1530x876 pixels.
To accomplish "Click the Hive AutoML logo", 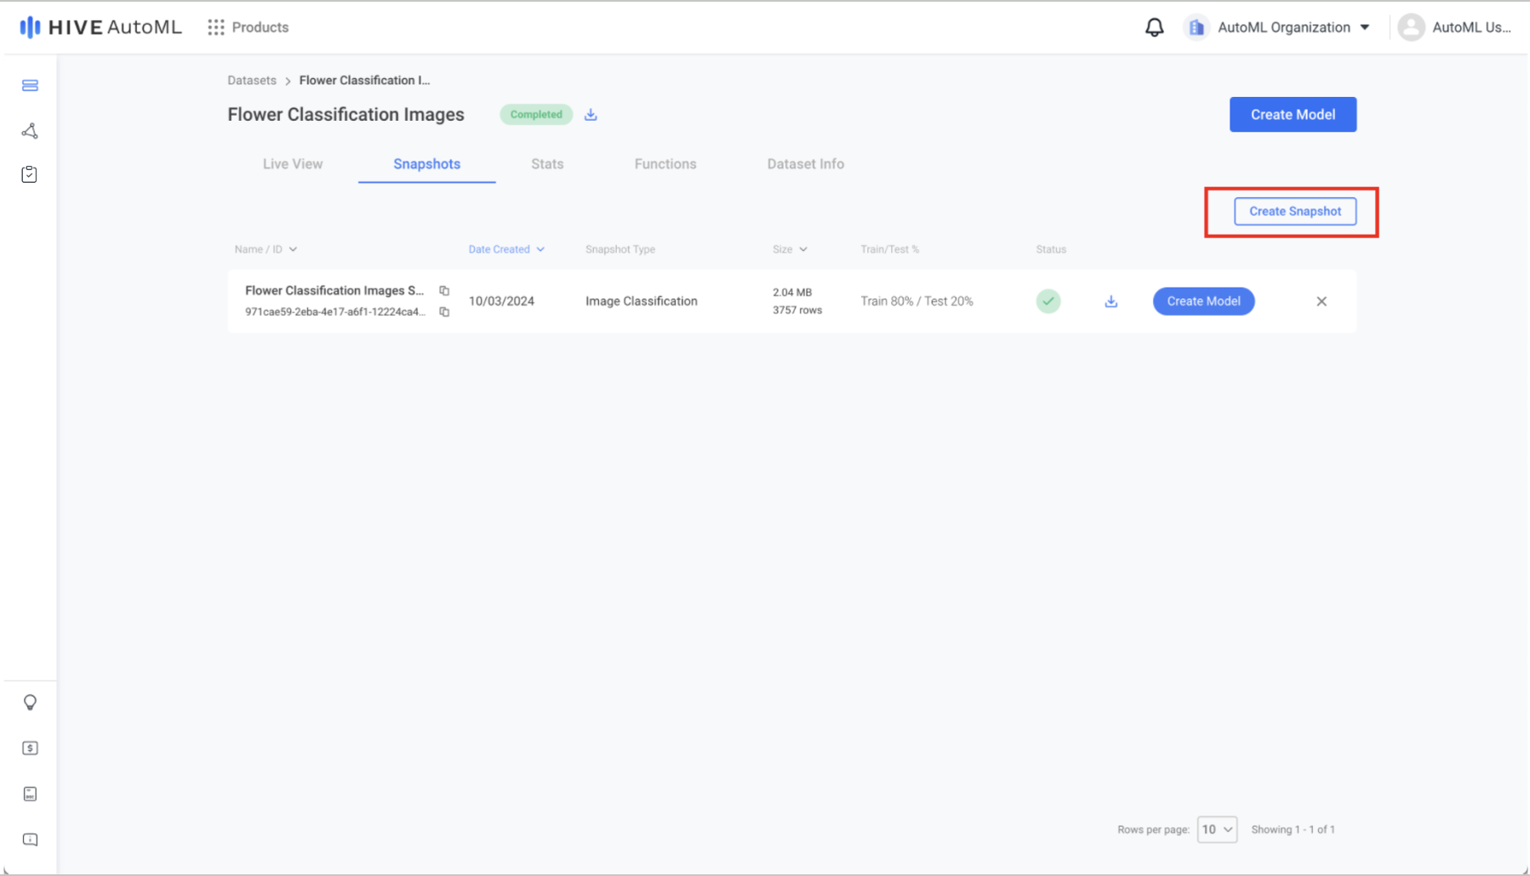I will [x=100, y=27].
